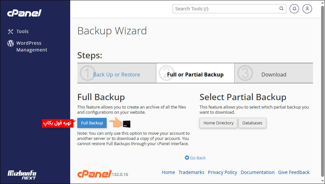Go to Back Up or Restore step
This screenshot has width=325, height=184.
click(116, 75)
